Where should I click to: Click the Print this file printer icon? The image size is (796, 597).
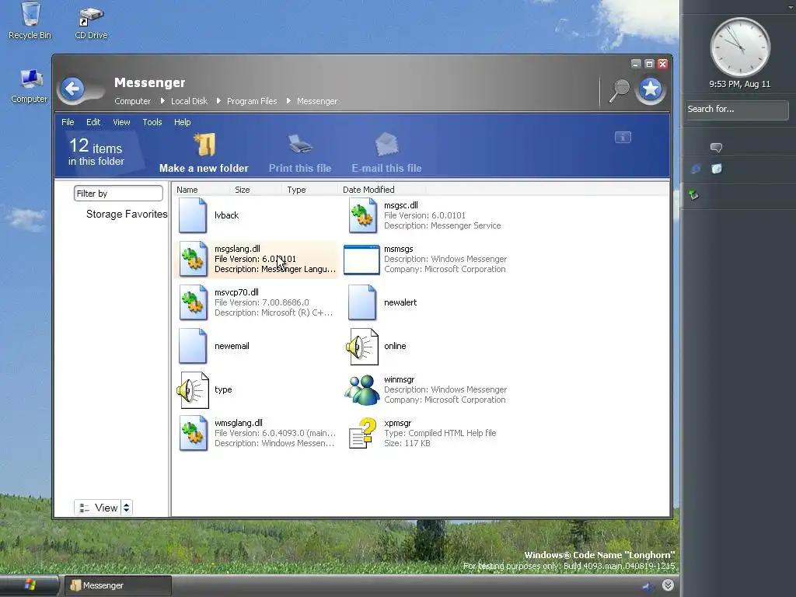pyautogui.click(x=300, y=145)
